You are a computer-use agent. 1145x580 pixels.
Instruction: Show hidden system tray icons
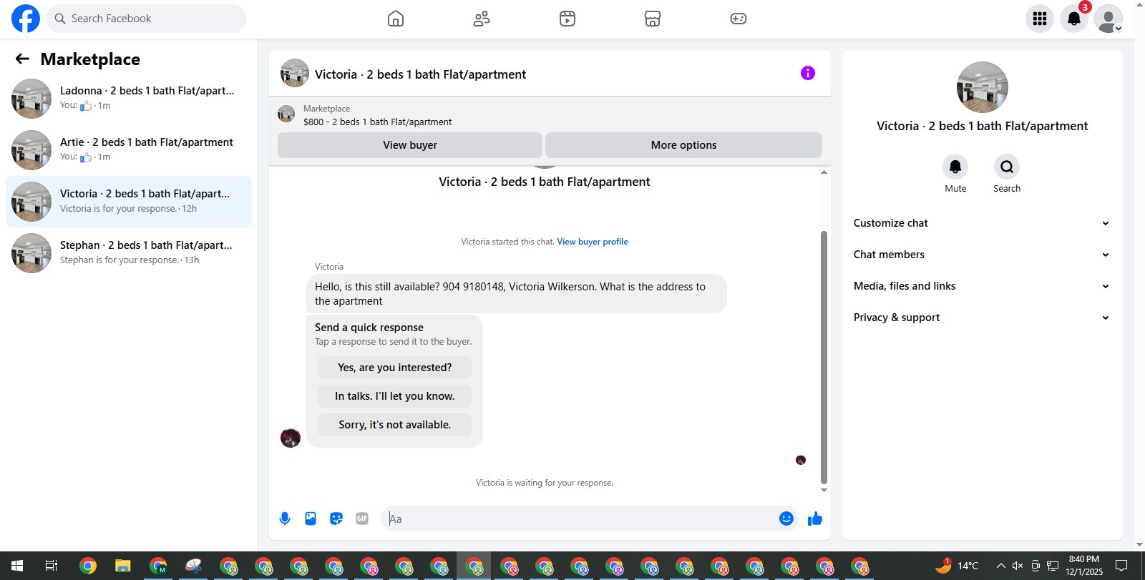pyautogui.click(x=1000, y=566)
